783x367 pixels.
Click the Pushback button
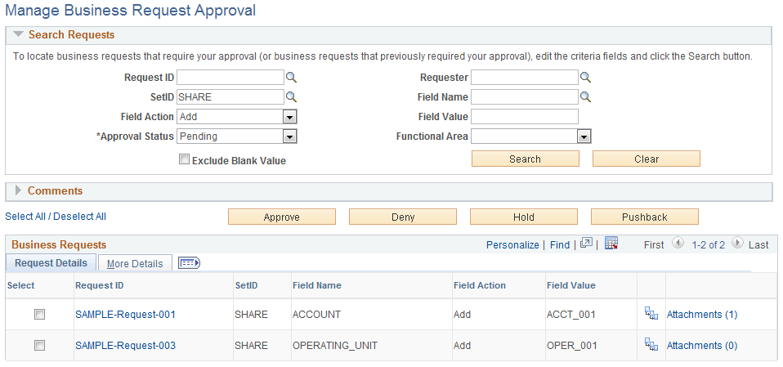click(645, 217)
